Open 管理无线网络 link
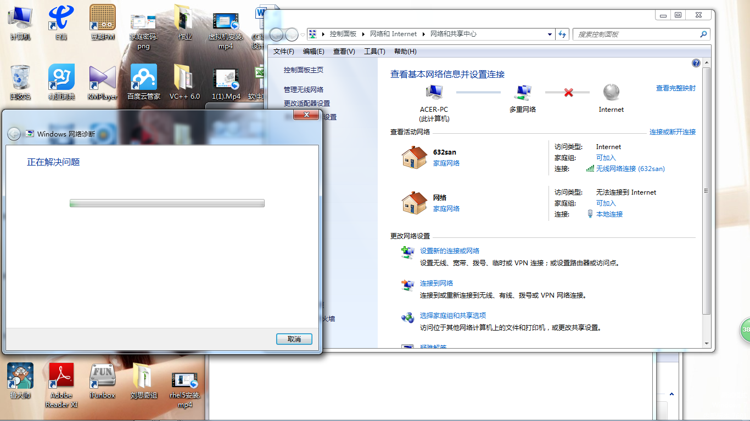The image size is (750, 421). tap(304, 90)
